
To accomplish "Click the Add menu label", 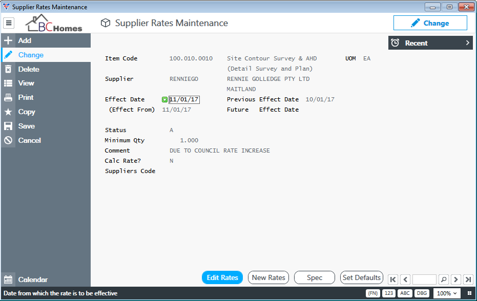I will [25, 40].
